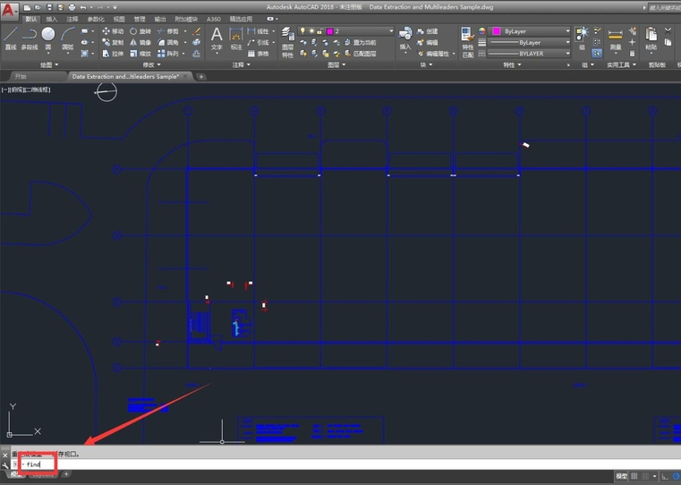Choose the Mirror (镜像) tool
681x485 pixels.
pos(140,43)
